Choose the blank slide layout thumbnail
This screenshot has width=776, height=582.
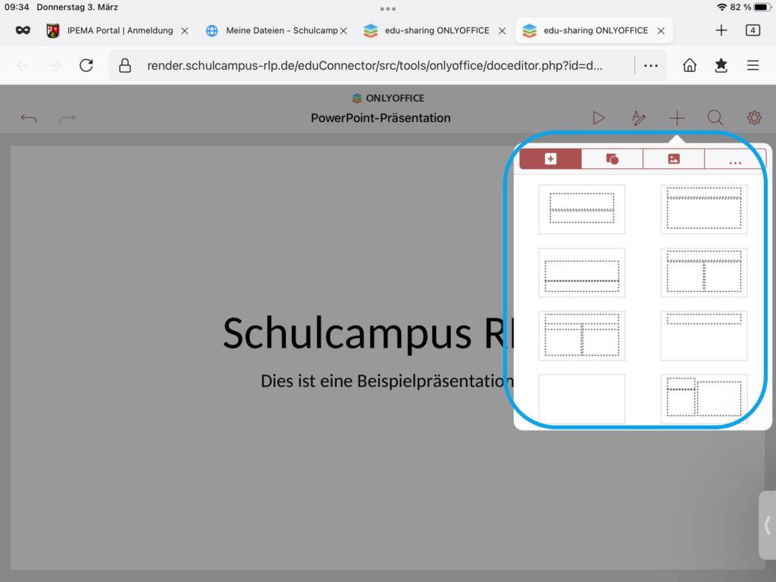point(581,399)
